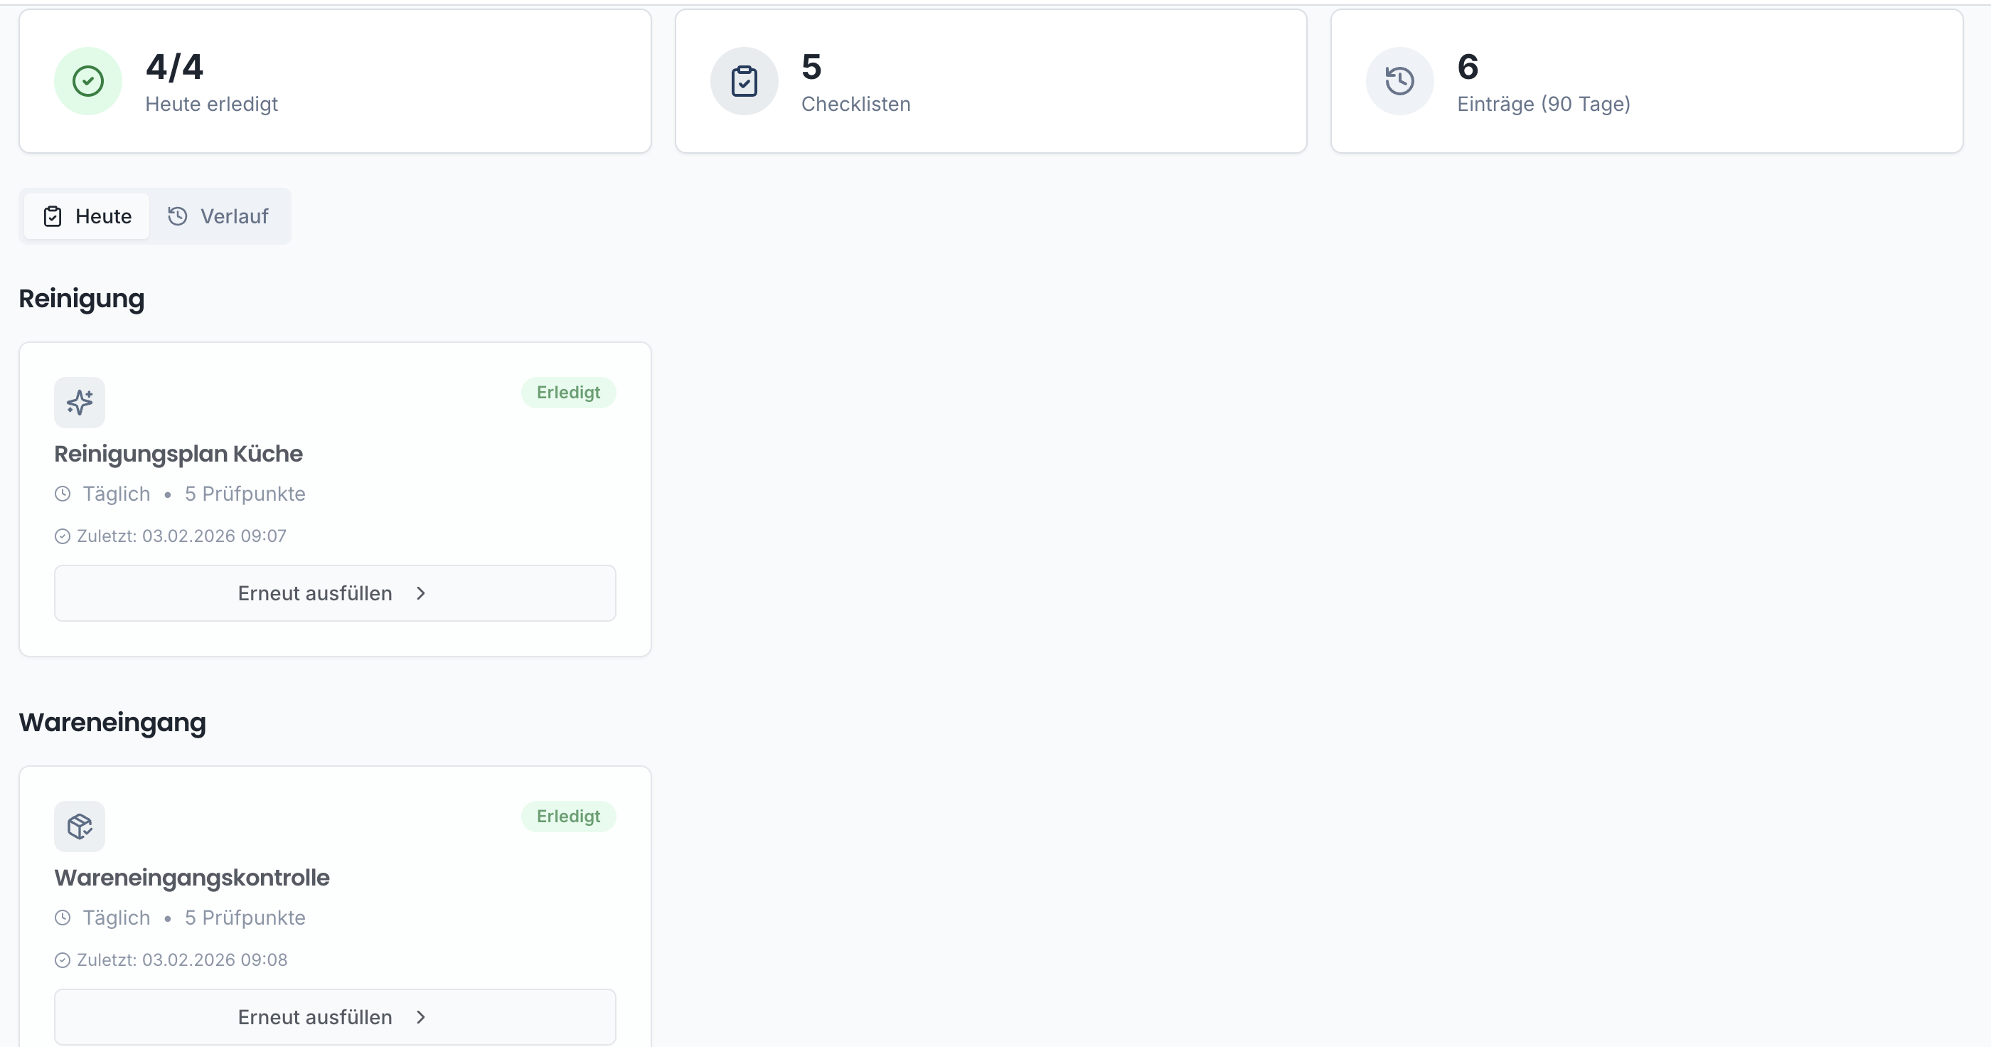1991x1047 pixels.
Task: Open the Reinigungsplan Küche card title
Action: point(178,453)
